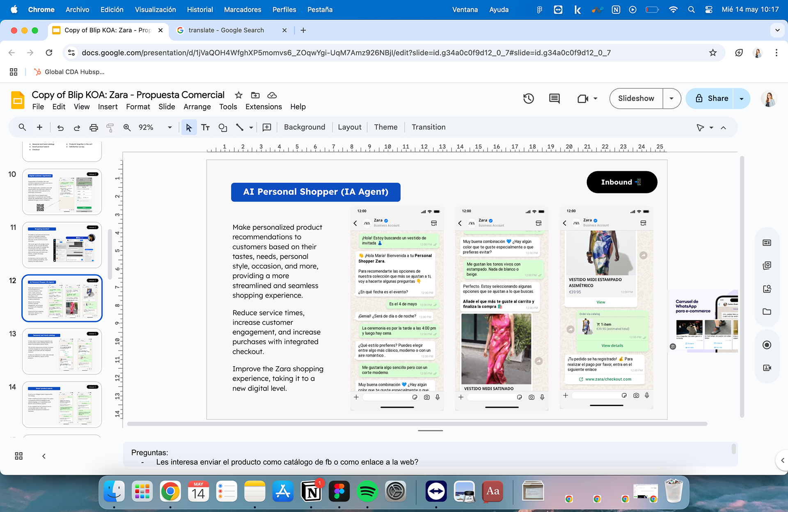Star the presentation title
Image resolution: width=788 pixels, height=512 pixels.
point(238,95)
